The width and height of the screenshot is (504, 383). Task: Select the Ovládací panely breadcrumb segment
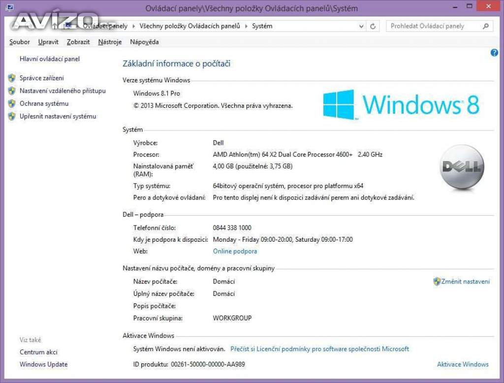[x=105, y=26]
